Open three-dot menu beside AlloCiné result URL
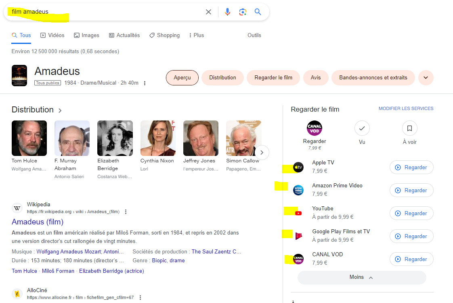The width and height of the screenshot is (453, 303). (x=140, y=297)
